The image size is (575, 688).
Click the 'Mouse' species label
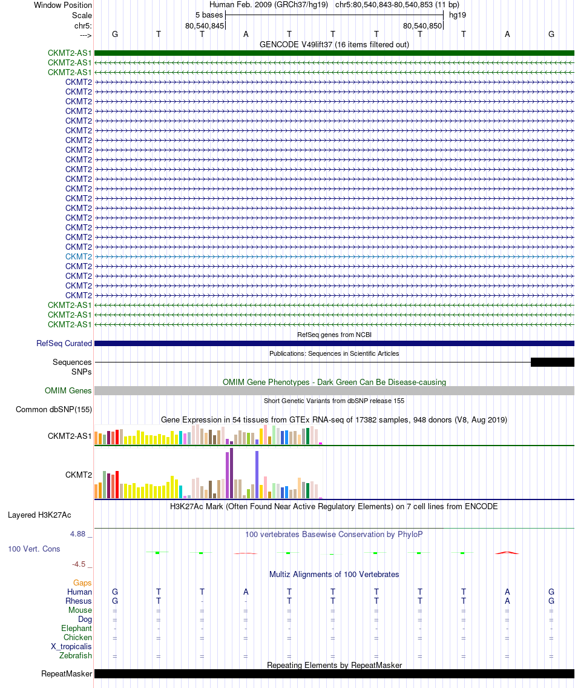click(80, 610)
